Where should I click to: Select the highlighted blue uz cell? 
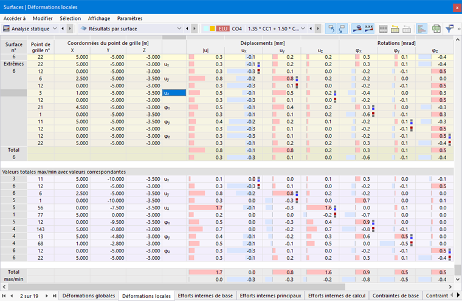(x=174, y=93)
